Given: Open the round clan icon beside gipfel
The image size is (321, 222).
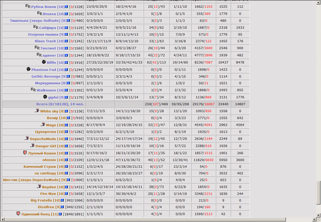Looking at the screenshot, I should [x=45, y=97].
